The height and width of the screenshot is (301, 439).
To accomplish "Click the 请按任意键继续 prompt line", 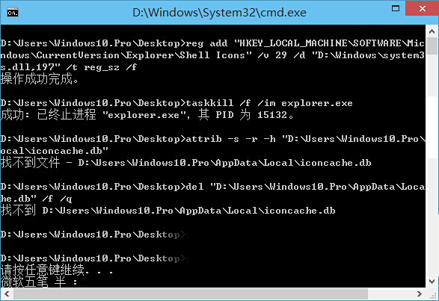I will coord(57,270).
